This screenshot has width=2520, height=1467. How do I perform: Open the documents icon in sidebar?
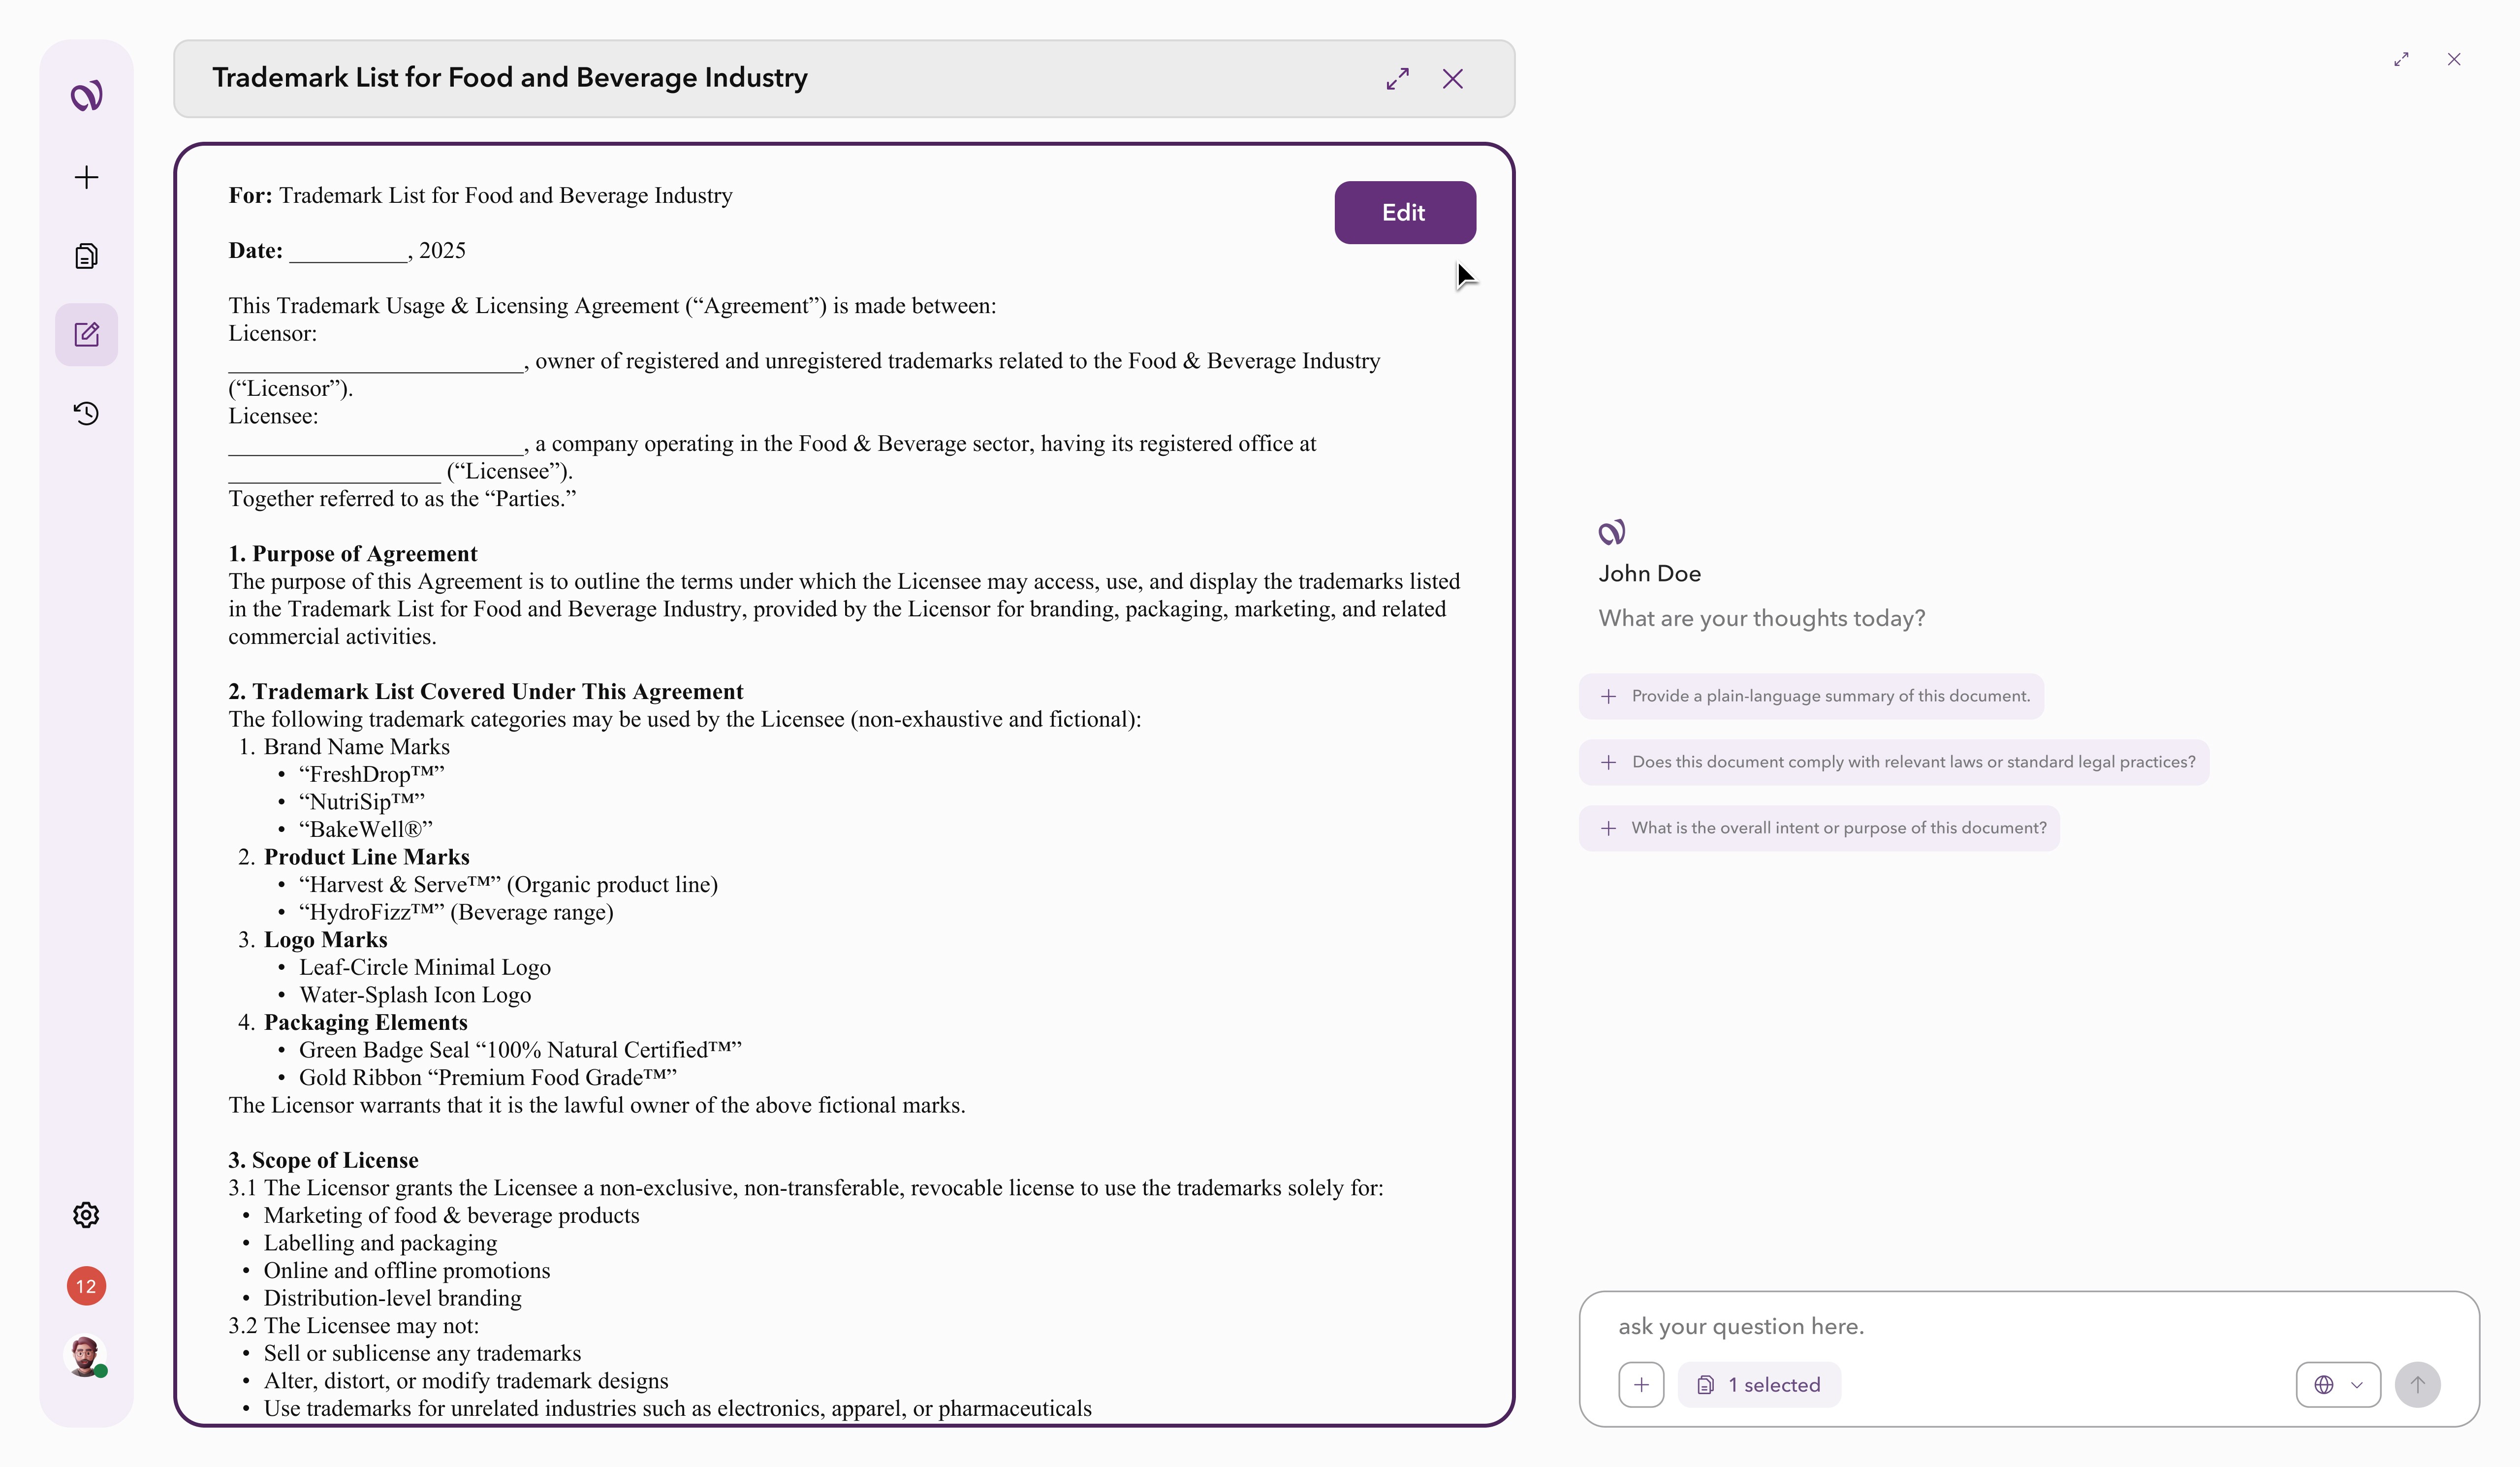[x=86, y=256]
